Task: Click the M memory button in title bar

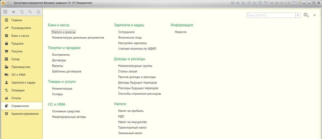Action: 272,3
